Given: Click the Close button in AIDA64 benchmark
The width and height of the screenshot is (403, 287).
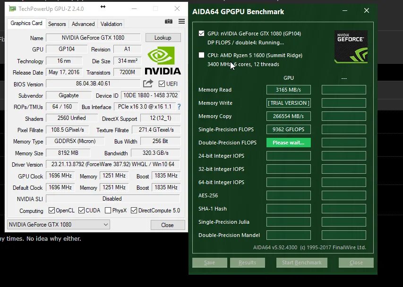Looking at the screenshot, I should [x=356, y=262].
